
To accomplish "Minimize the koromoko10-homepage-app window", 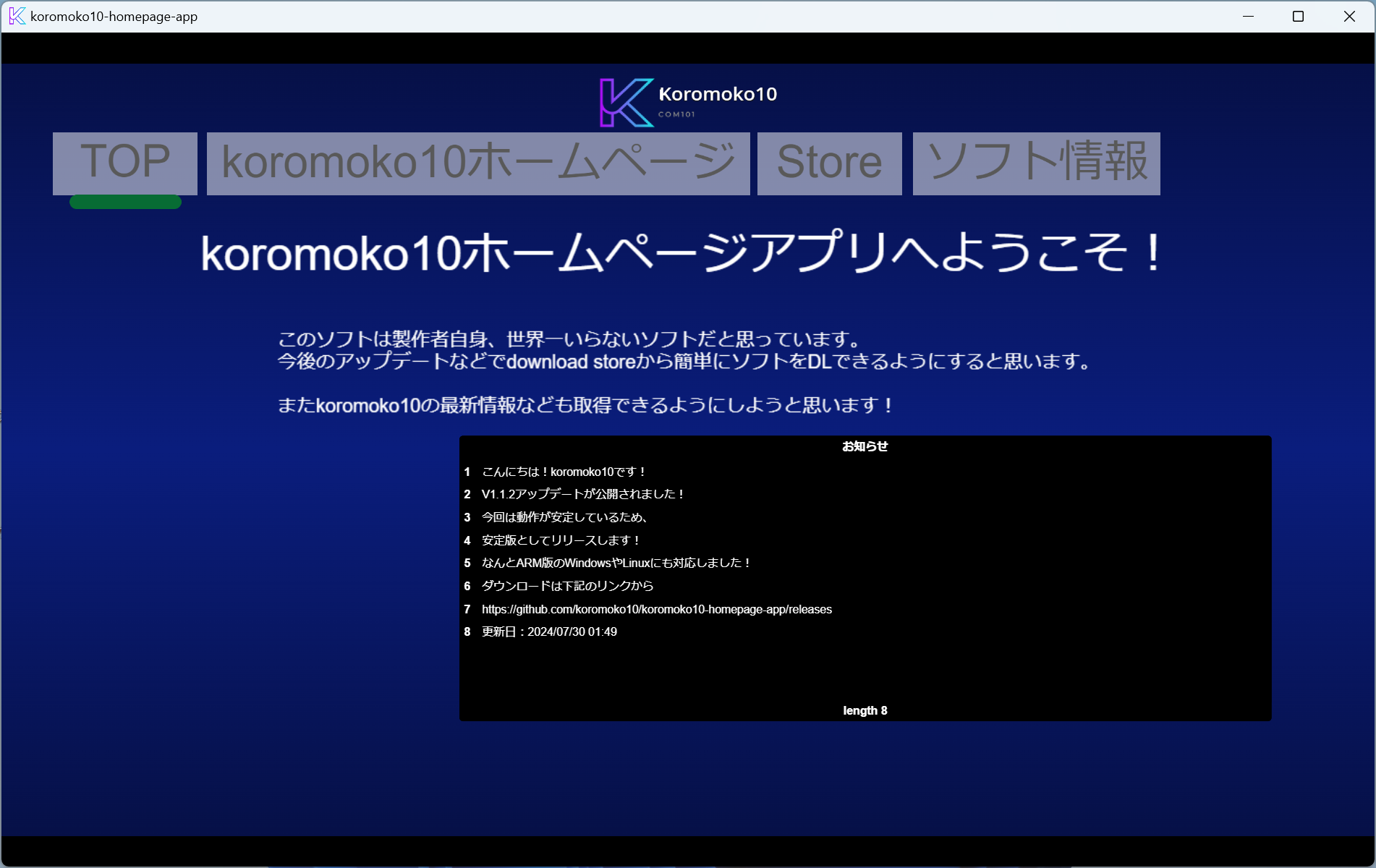I will 1248,16.
